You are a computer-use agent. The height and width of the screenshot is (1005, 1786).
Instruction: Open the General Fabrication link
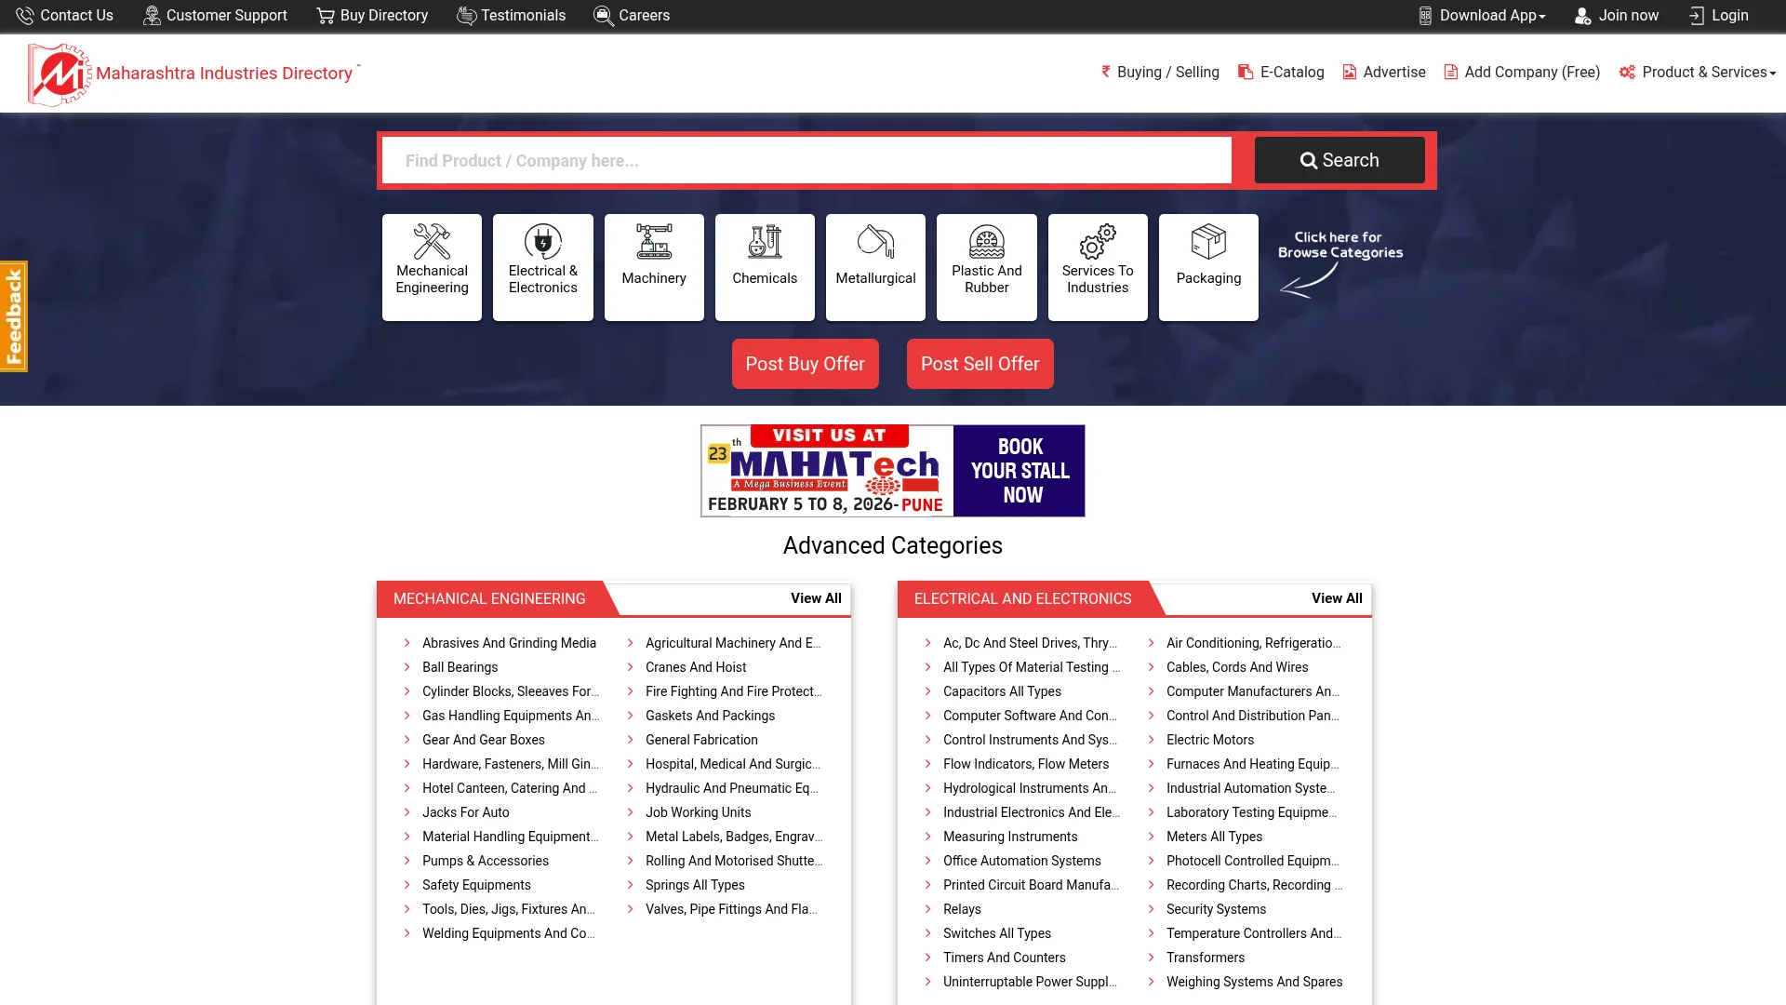point(701,740)
